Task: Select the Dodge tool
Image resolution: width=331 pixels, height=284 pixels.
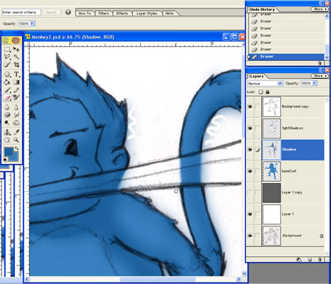Action: point(7,123)
